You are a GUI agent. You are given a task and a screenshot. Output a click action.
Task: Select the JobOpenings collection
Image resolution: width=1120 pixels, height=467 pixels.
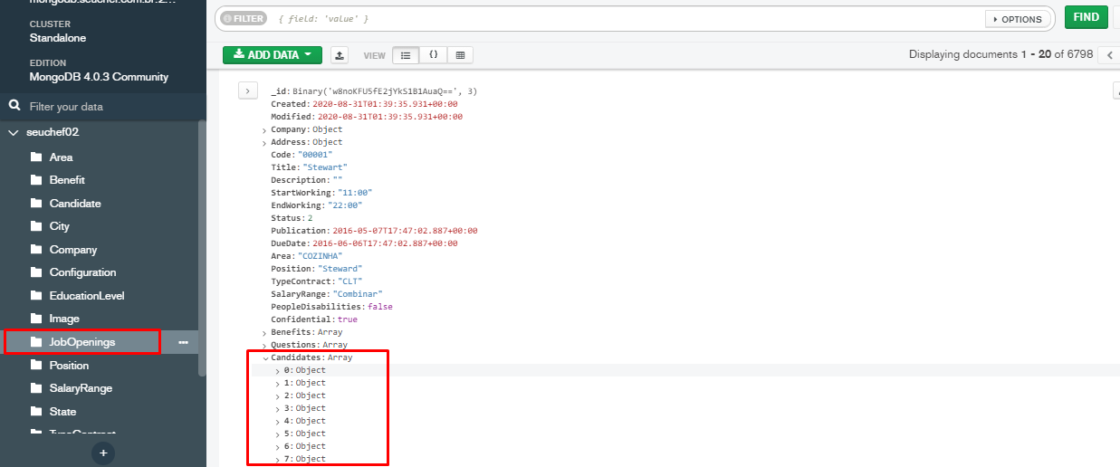tap(82, 342)
